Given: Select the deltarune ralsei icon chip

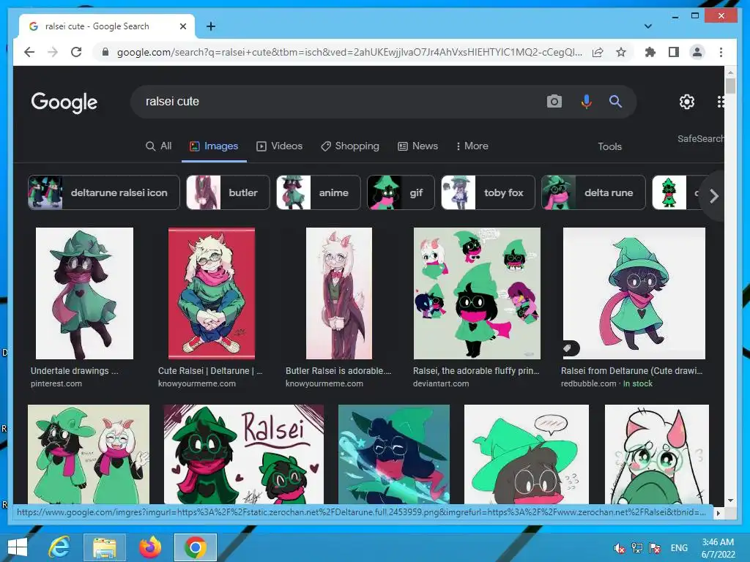Looking at the screenshot, I should (104, 192).
